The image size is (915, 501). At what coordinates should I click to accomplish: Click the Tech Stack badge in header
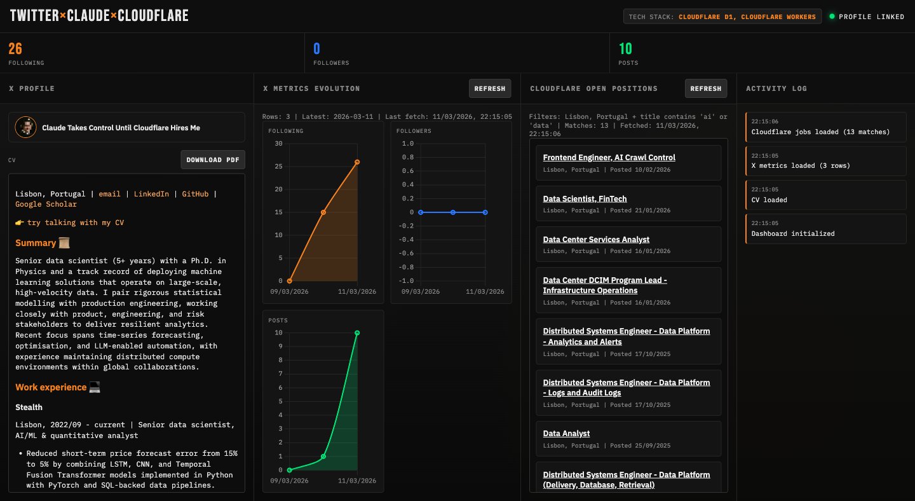point(722,17)
